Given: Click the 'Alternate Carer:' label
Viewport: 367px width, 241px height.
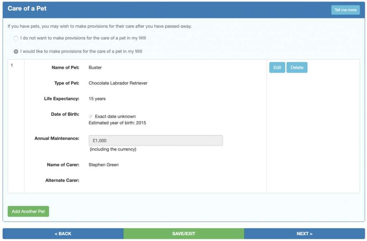Looking at the screenshot, I should 62,180.
